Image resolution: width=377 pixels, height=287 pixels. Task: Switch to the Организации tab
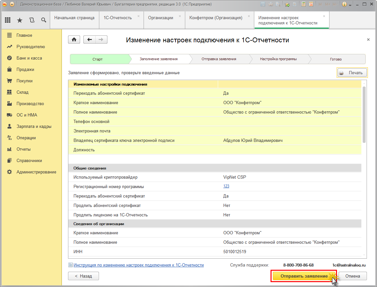[x=161, y=18]
